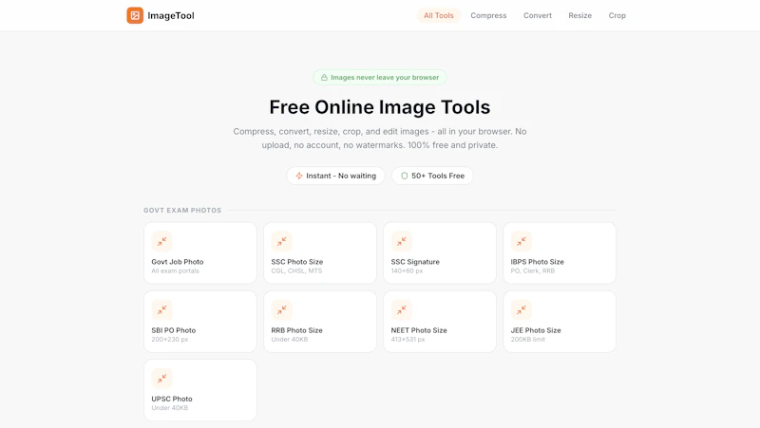Screen dimensions: 760x428
Task: Open the Govt Job Photo tool title
Action: (178, 262)
